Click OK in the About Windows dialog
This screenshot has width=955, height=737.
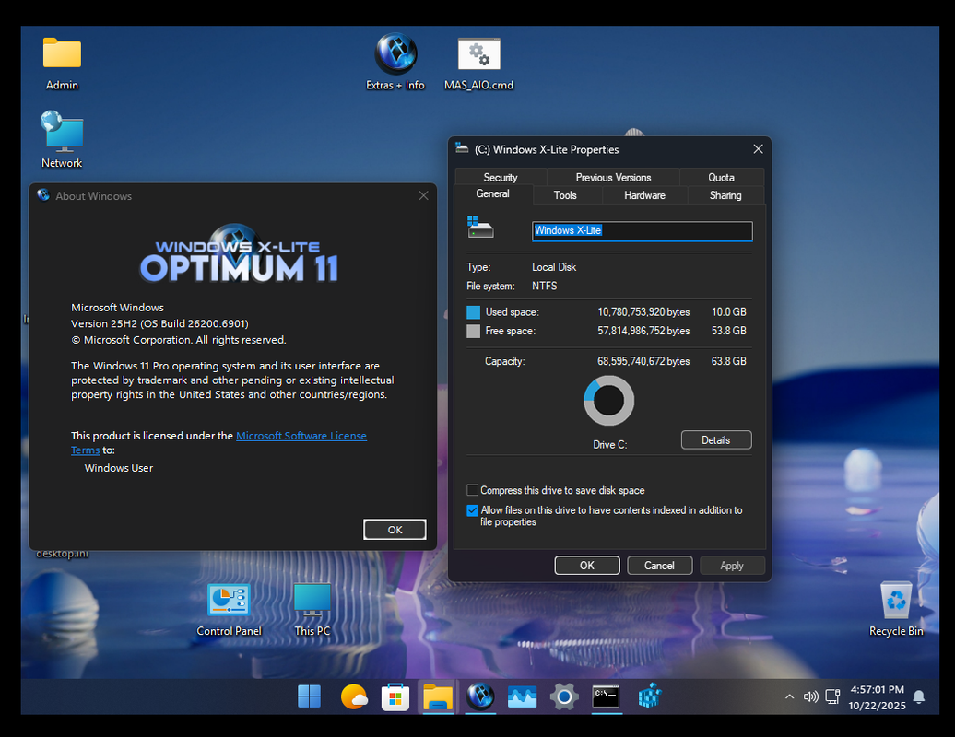click(x=395, y=530)
